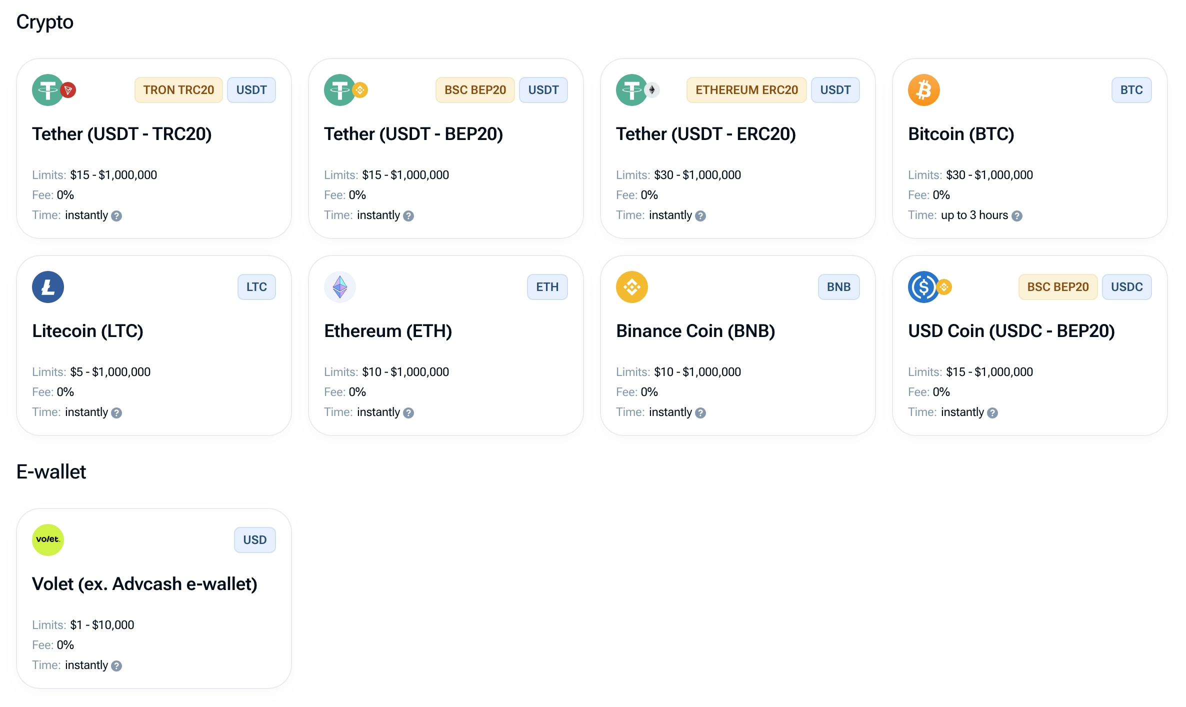The height and width of the screenshot is (707, 1186).
Task: Click the USDT badge on ERC20 card
Action: pos(835,90)
